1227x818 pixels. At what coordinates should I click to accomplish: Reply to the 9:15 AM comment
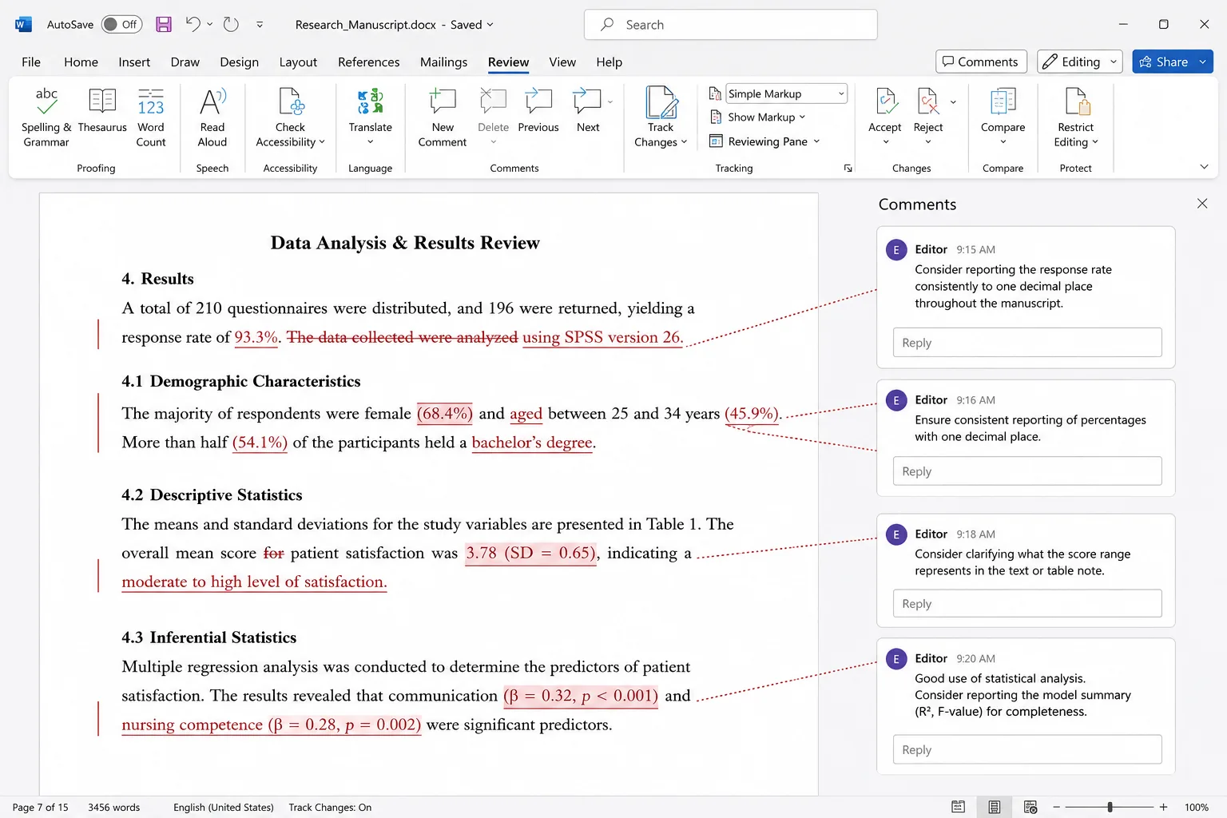point(1026,342)
